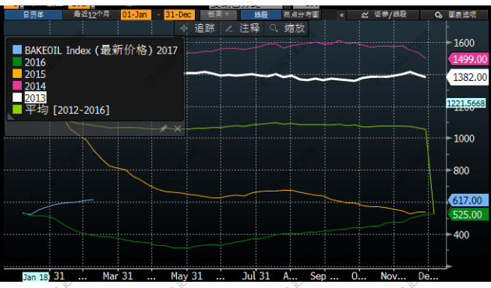This screenshot has height=288, width=491.
Task: Click the Jul 31 x-axis label
Action: 256,276
